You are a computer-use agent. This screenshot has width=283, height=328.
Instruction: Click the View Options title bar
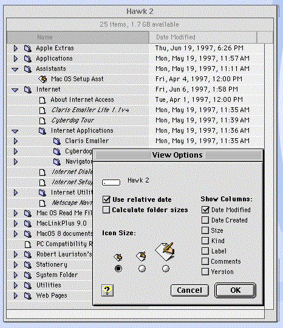tap(178, 155)
